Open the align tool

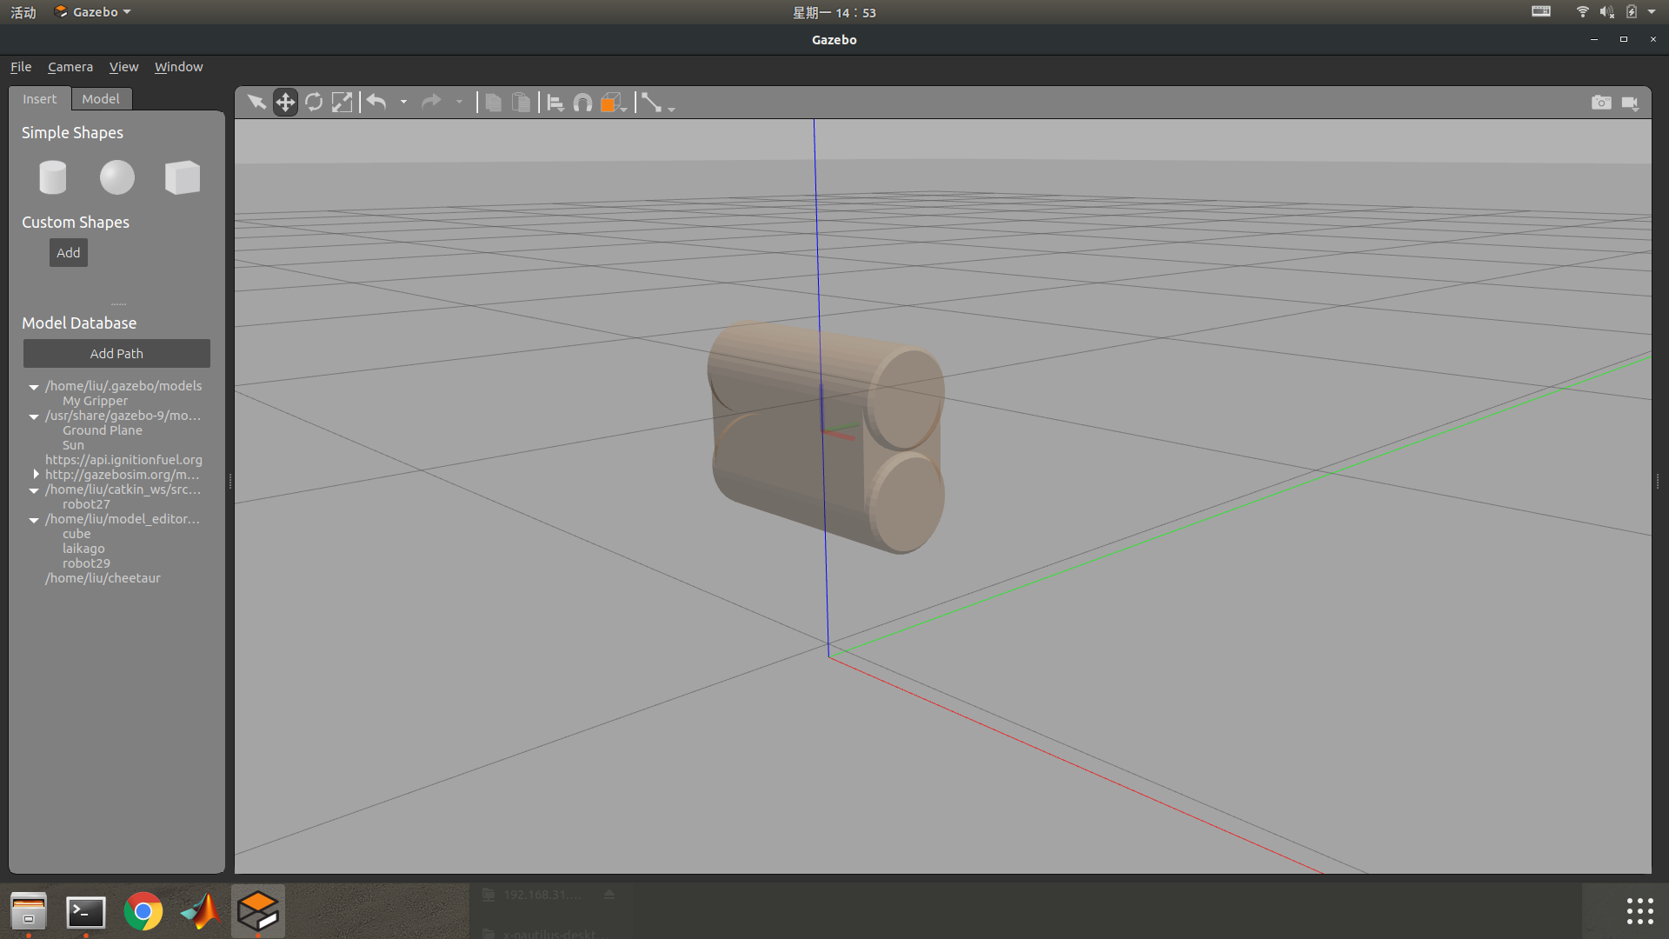555,103
